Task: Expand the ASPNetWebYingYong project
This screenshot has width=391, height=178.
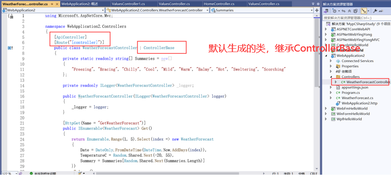Action: 326,35
